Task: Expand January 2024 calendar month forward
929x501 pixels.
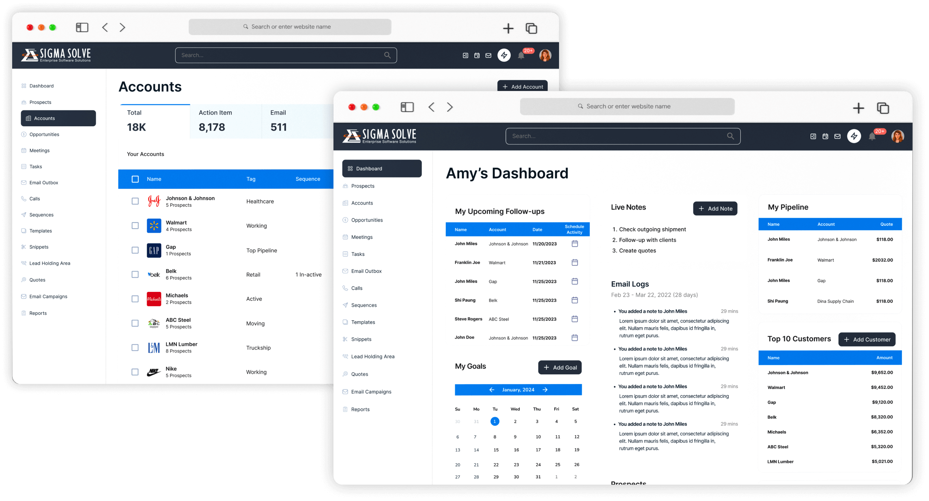Action: [x=545, y=389]
